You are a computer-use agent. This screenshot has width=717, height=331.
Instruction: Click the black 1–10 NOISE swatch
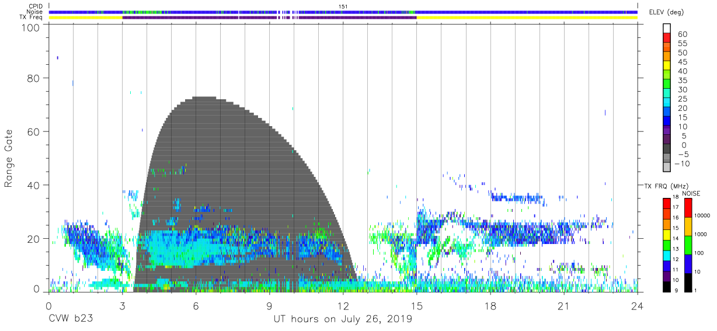(688, 282)
